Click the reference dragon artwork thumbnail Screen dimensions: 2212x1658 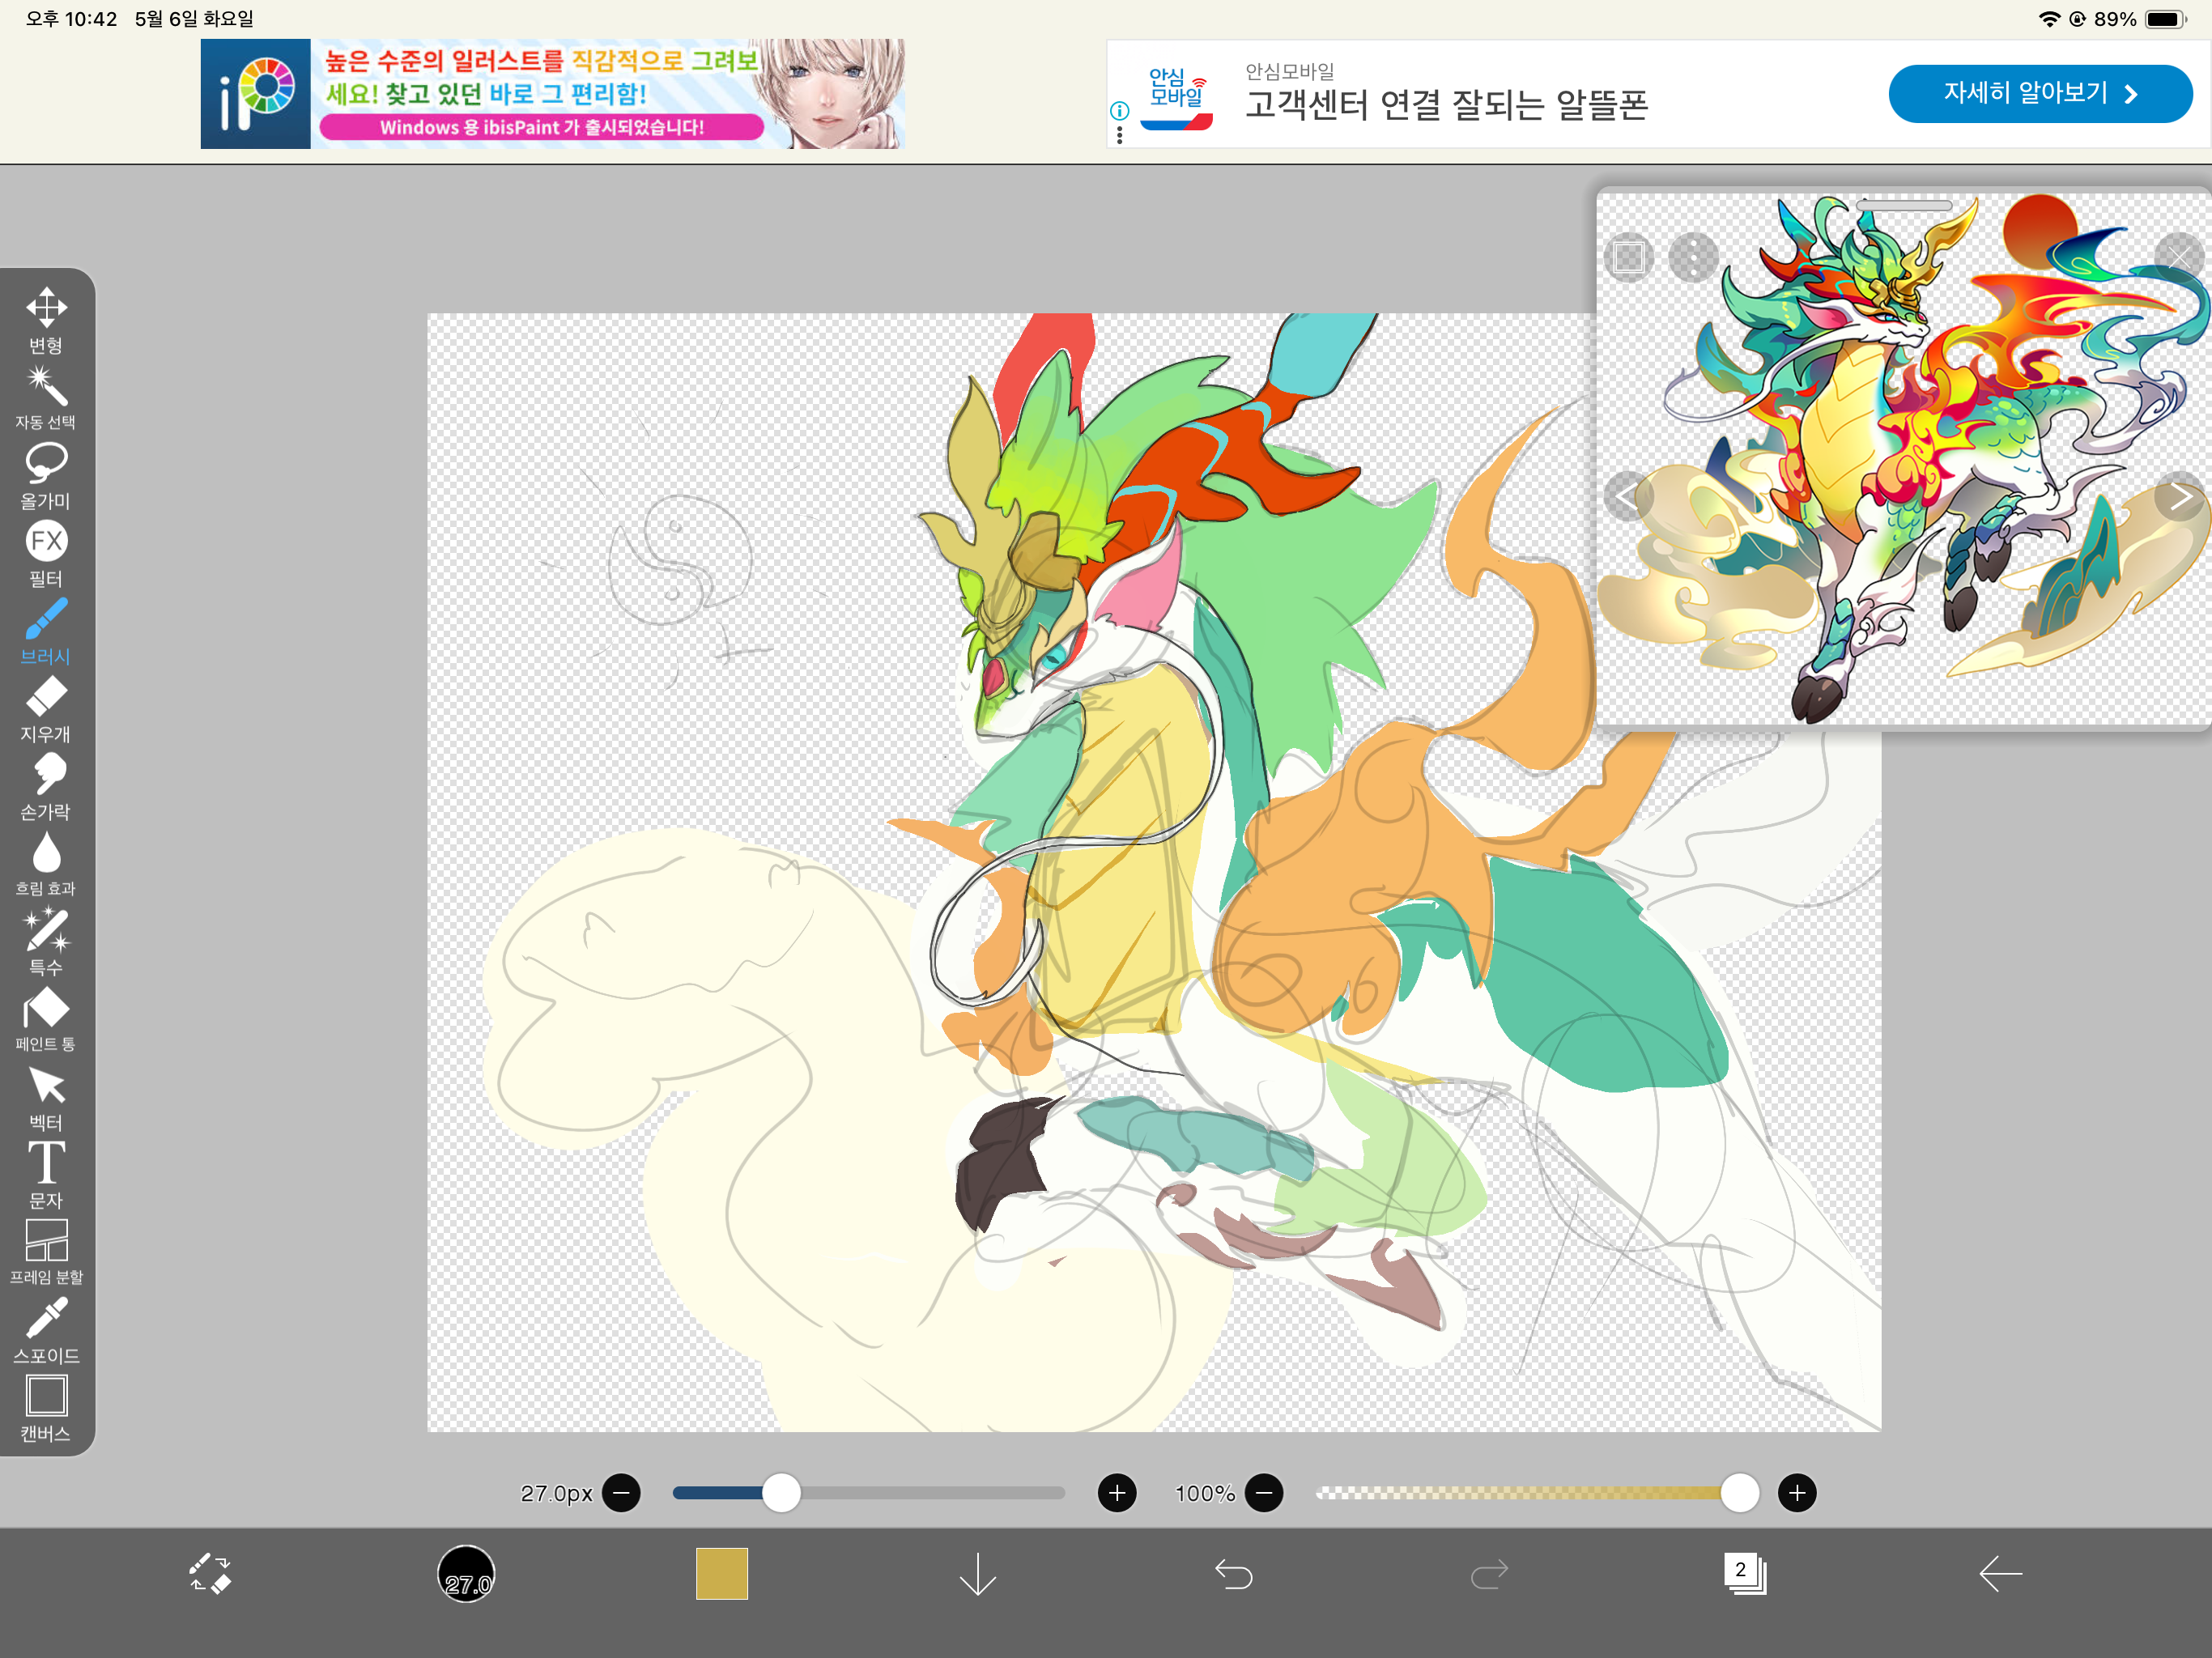click(x=1904, y=460)
